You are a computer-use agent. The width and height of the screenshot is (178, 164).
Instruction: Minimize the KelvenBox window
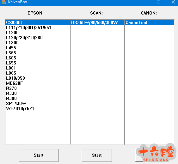point(144,2)
